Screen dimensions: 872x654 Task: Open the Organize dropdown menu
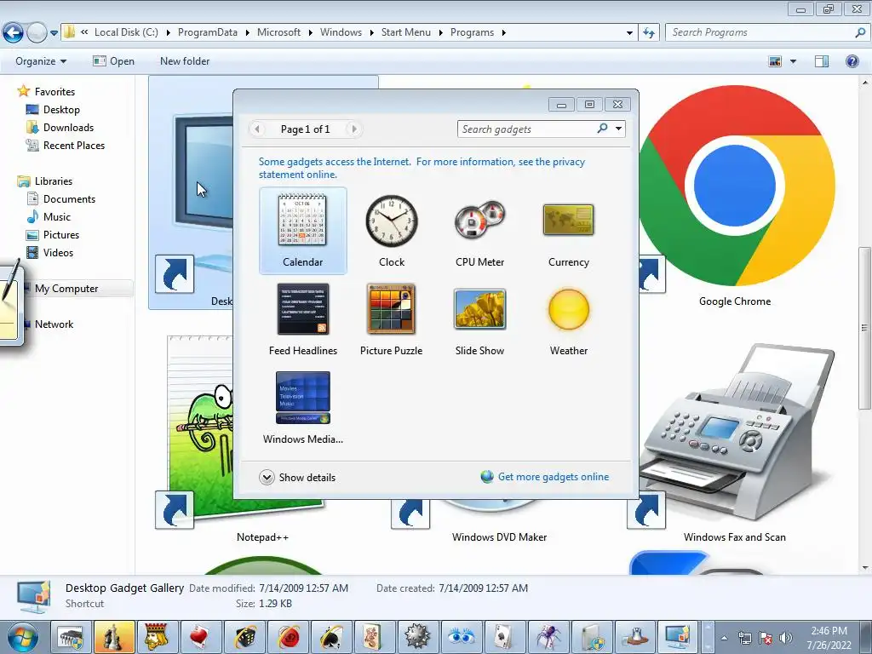pos(41,61)
